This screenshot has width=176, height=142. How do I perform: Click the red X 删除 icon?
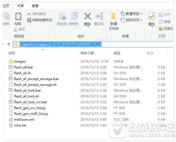(88, 16)
